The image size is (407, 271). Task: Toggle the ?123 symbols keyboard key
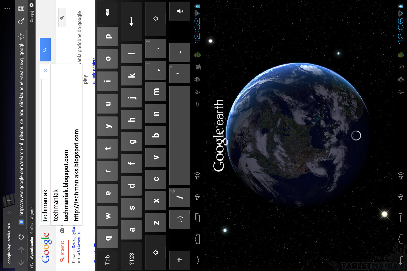tap(131, 259)
